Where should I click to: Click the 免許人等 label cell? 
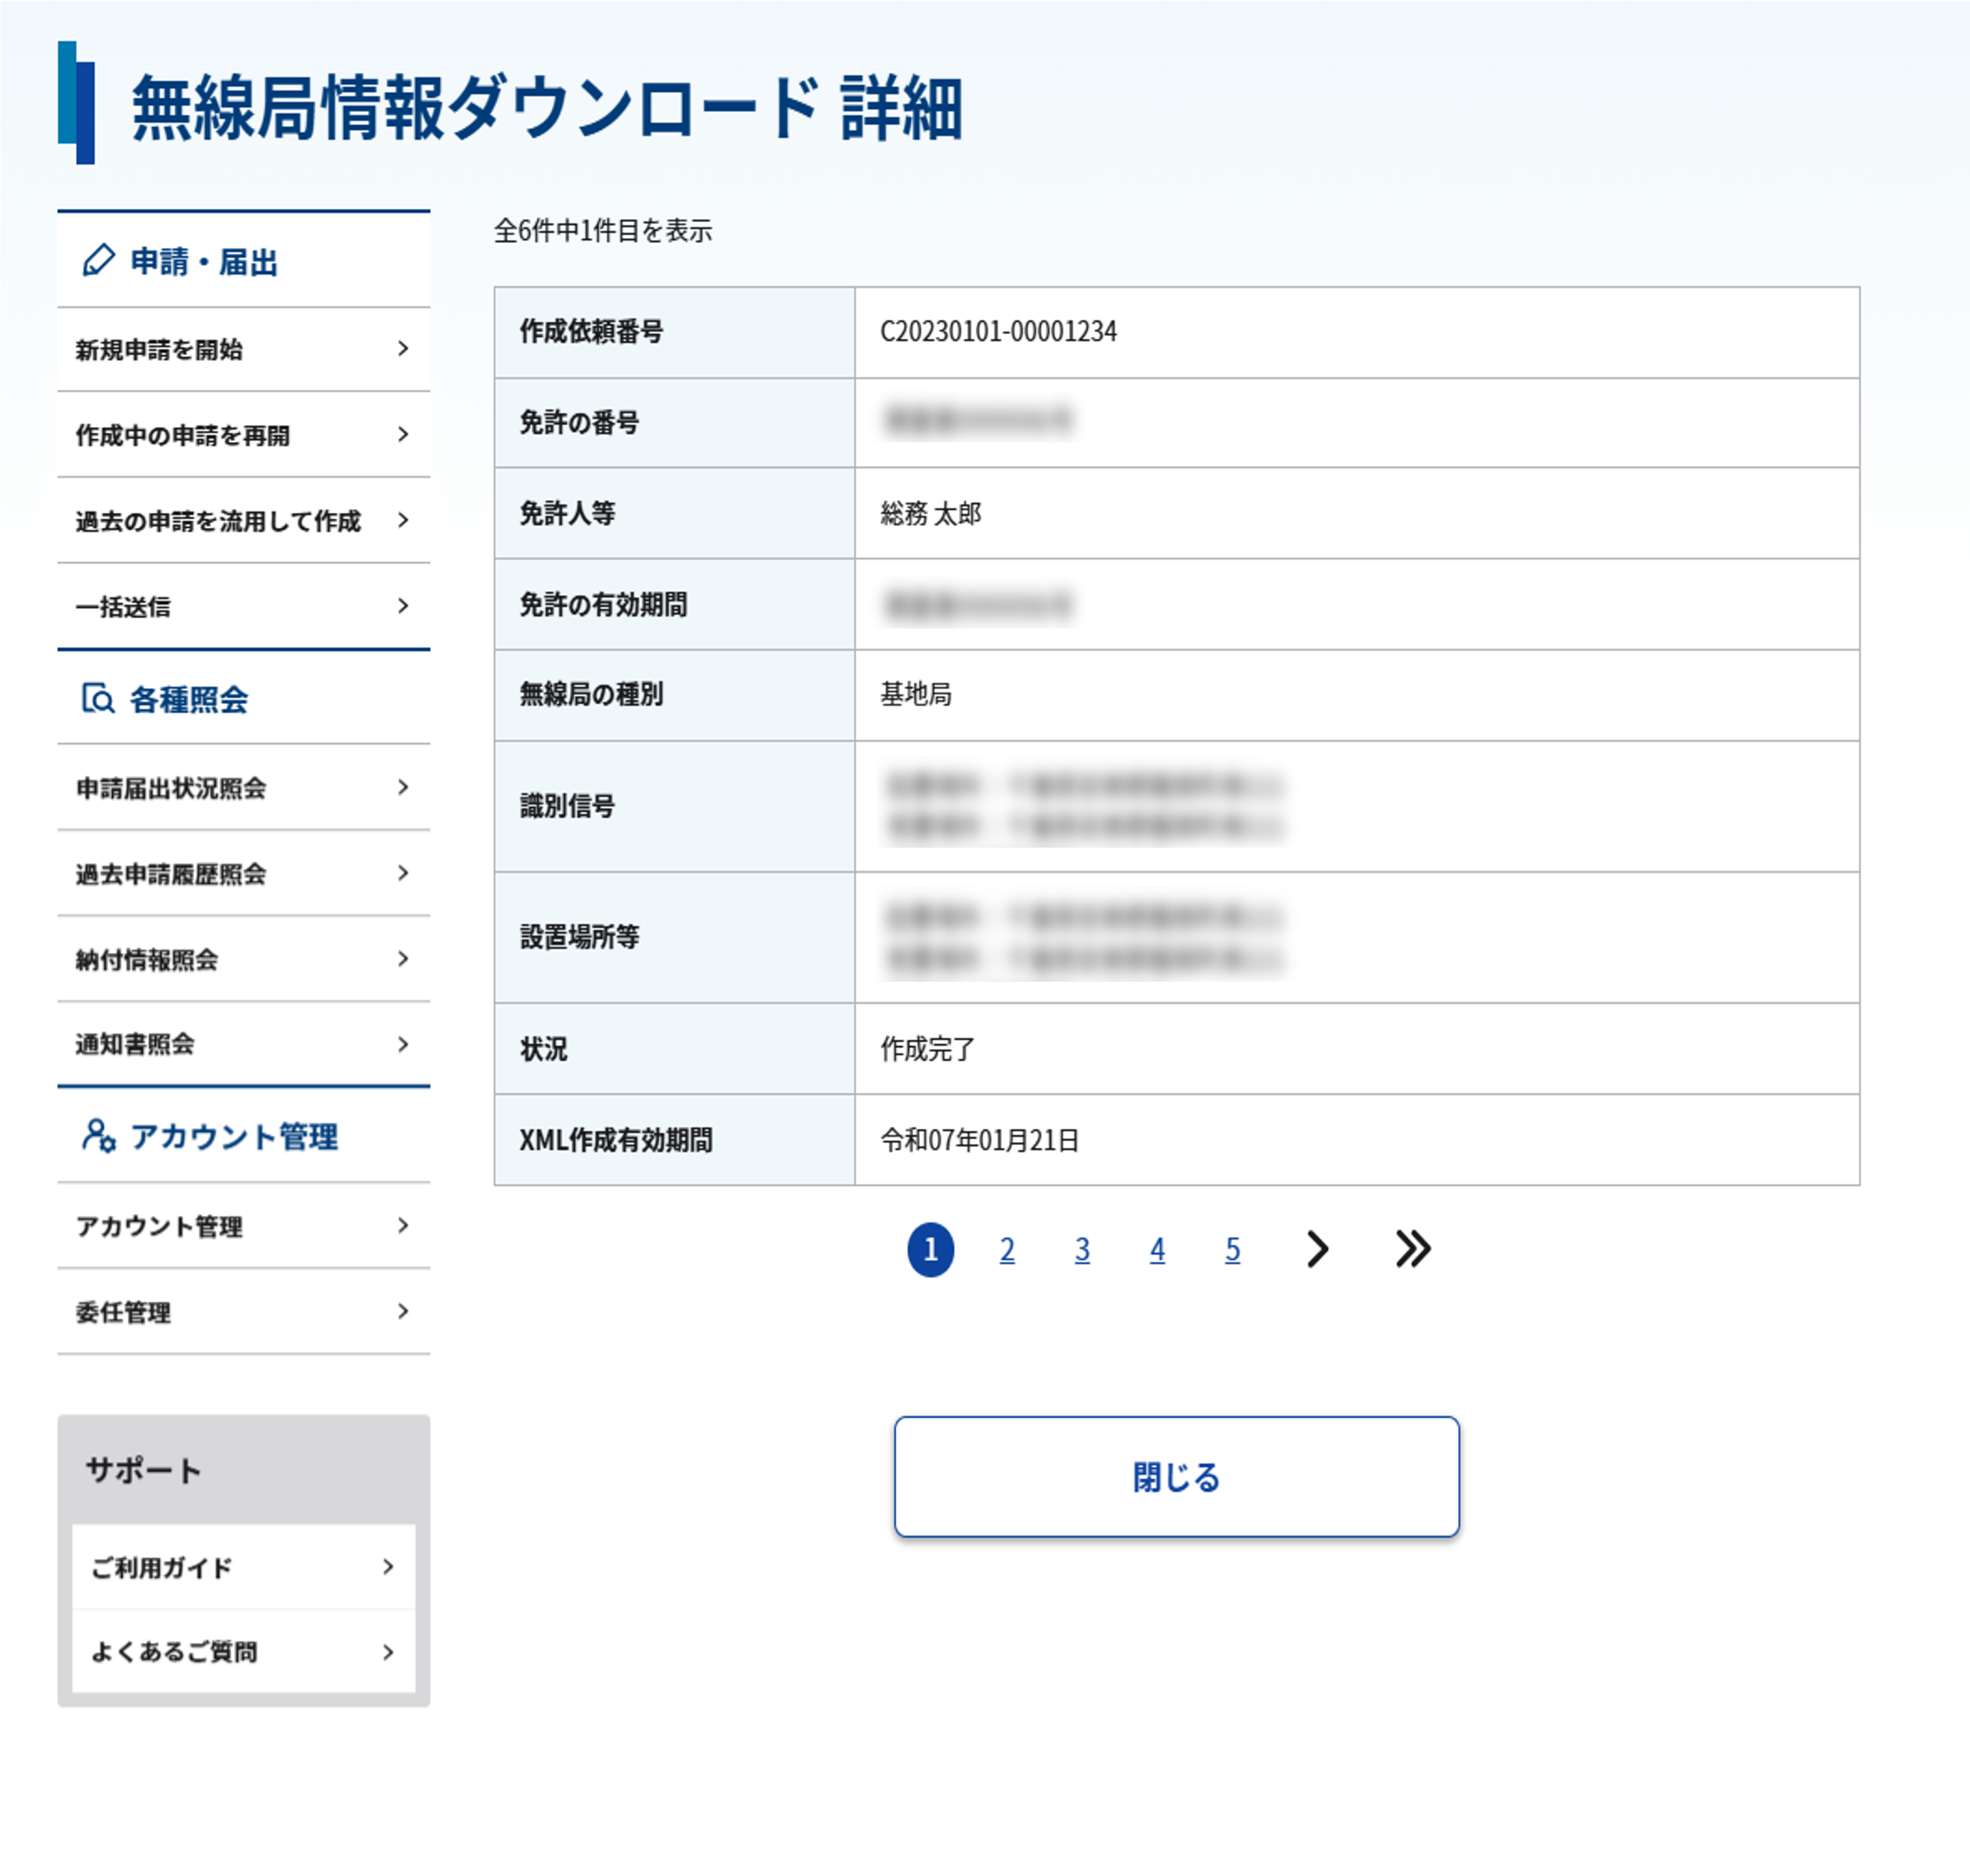tap(674, 513)
